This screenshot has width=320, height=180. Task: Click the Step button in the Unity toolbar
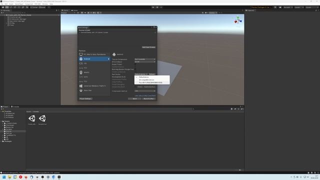tap(161, 7)
